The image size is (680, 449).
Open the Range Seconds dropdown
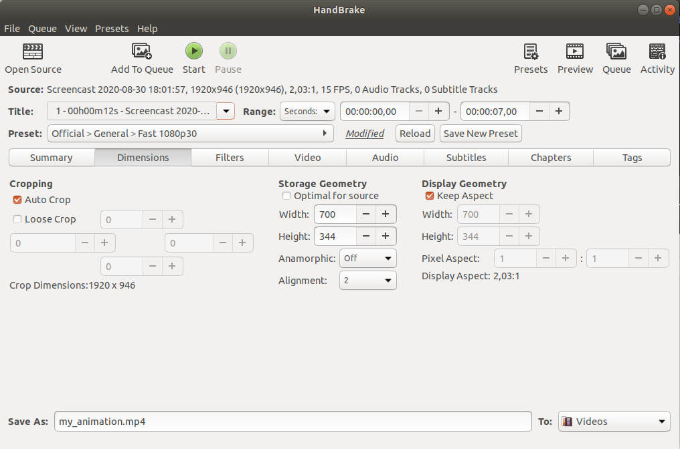(307, 112)
